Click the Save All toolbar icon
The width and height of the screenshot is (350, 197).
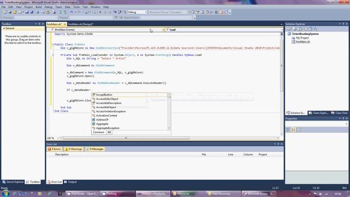[32, 12]
